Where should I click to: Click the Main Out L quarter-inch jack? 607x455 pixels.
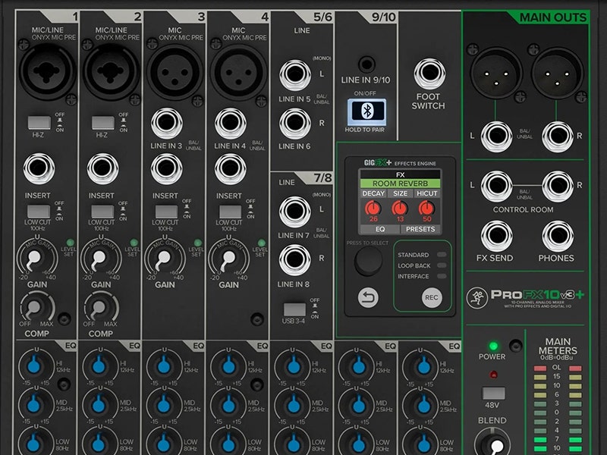point(496,136)
